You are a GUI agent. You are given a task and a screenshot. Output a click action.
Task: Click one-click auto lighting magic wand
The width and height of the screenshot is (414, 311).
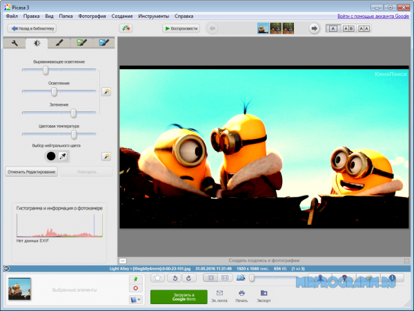[106, 91]
